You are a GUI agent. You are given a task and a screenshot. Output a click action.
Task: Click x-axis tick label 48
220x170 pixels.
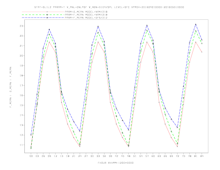tap(129, 156)
